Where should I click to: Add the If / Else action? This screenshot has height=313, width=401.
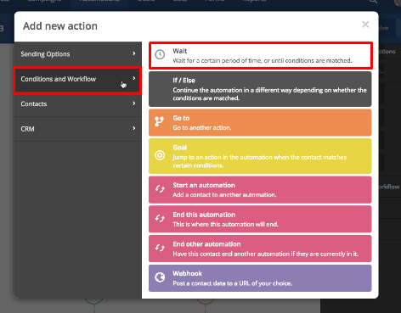[260, 89]
